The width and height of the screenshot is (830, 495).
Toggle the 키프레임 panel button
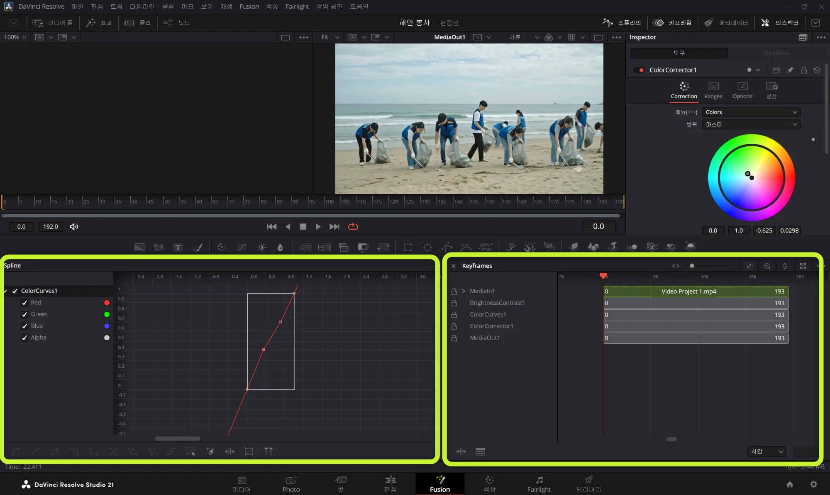pos(672,23)
